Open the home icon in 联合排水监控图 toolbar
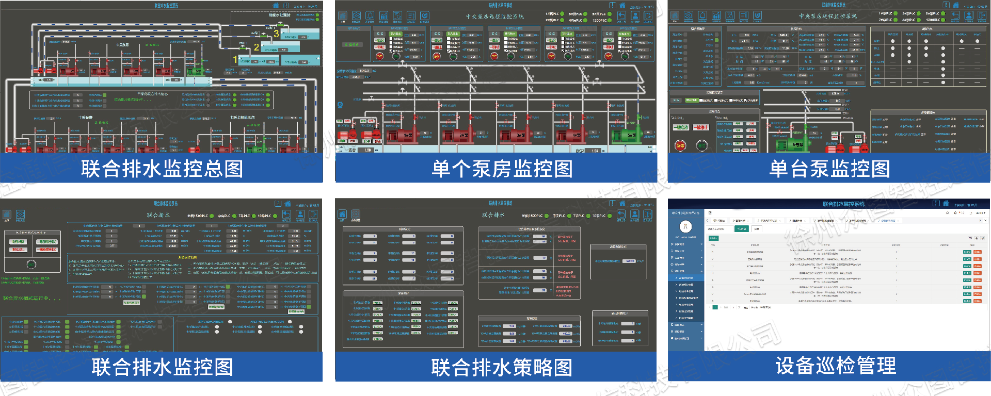This screenshot has height=396, width=991. click(x=7, y=214)
